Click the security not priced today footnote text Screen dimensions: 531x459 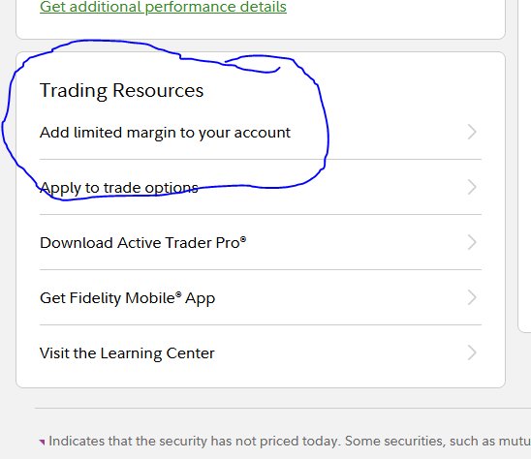[290, 441]
